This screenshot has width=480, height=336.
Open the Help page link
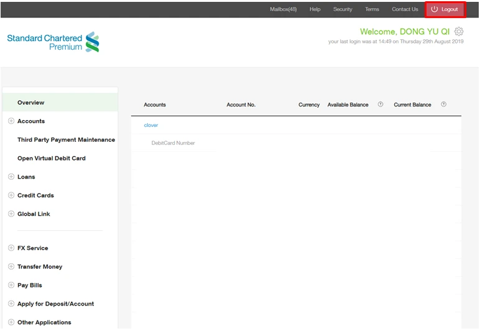(315, 9)
